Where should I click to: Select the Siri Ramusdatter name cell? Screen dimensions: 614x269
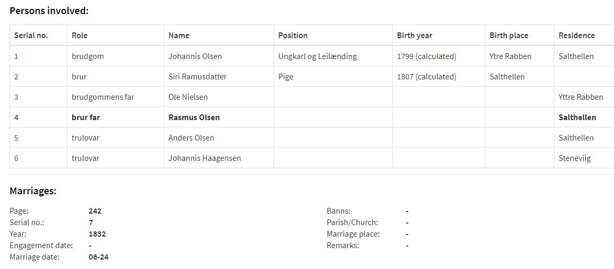(219, 76)
